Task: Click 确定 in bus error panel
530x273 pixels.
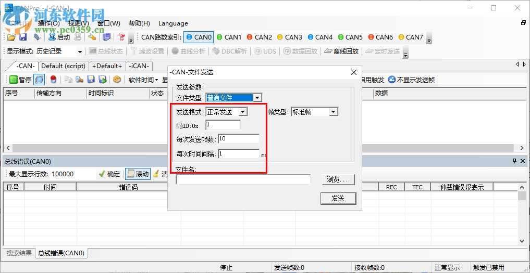Action: (109, 174)
